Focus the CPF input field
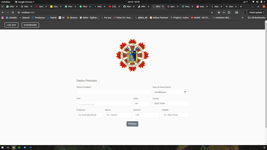 [104, 103]
